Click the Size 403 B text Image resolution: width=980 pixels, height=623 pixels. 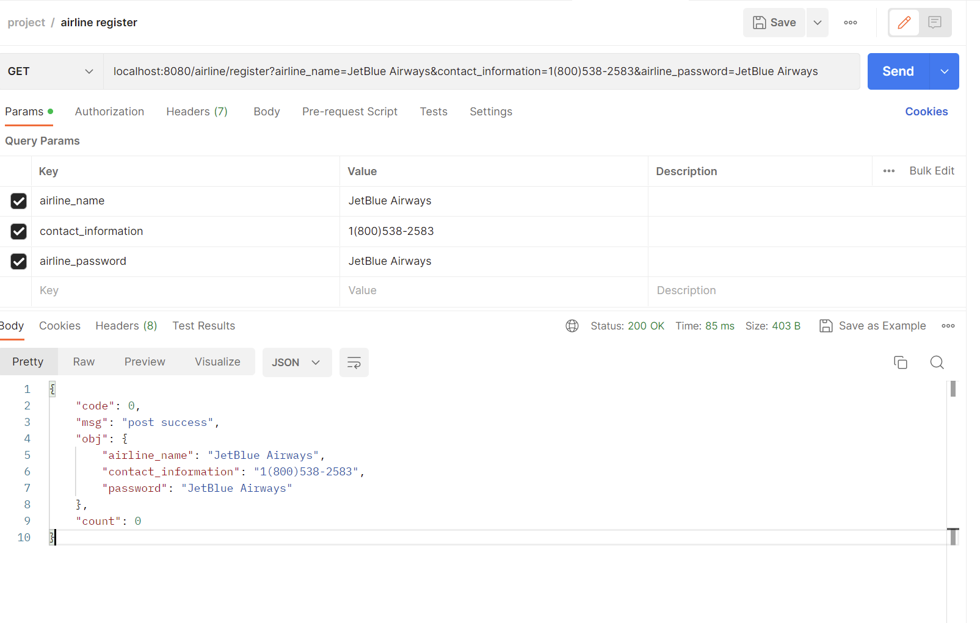coord(772,326)
